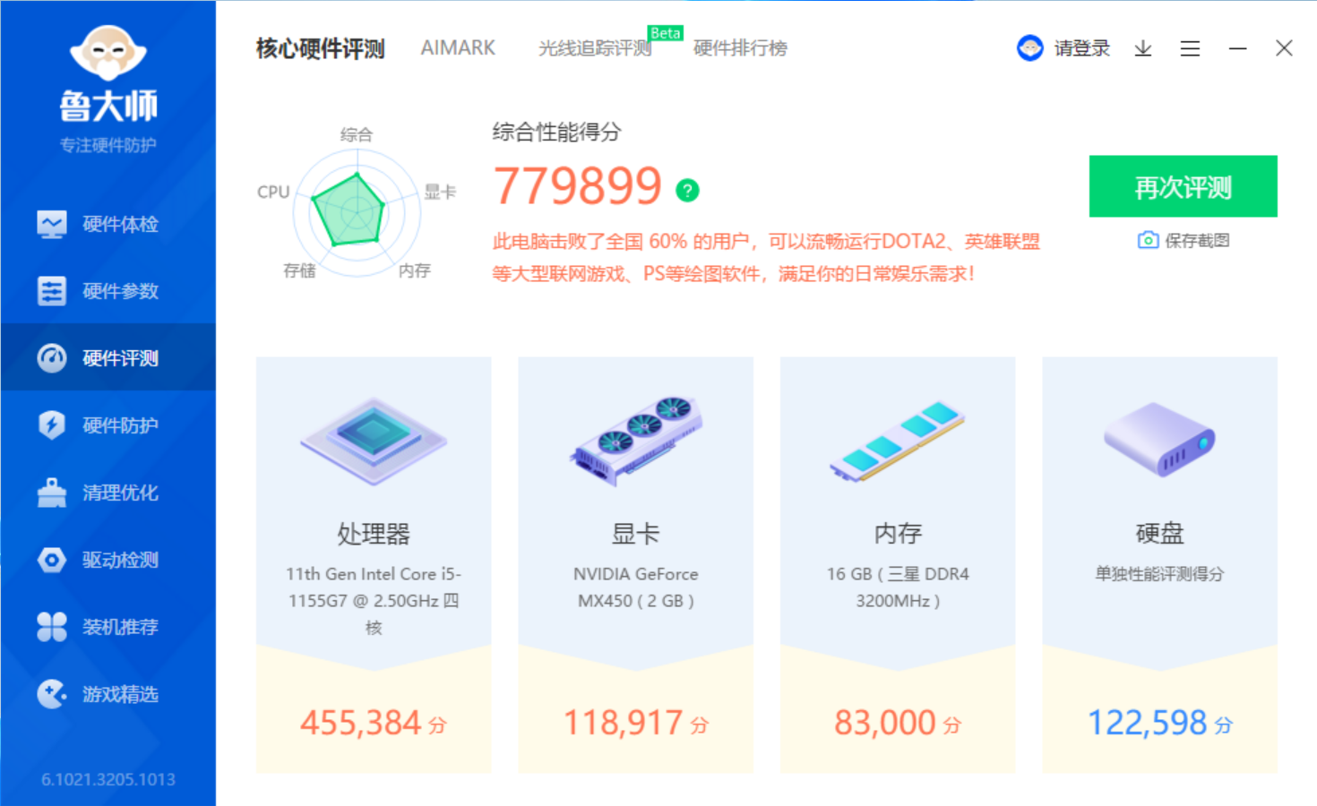Click the download arrow icon
The image size is (1317, 806).
1143,48
